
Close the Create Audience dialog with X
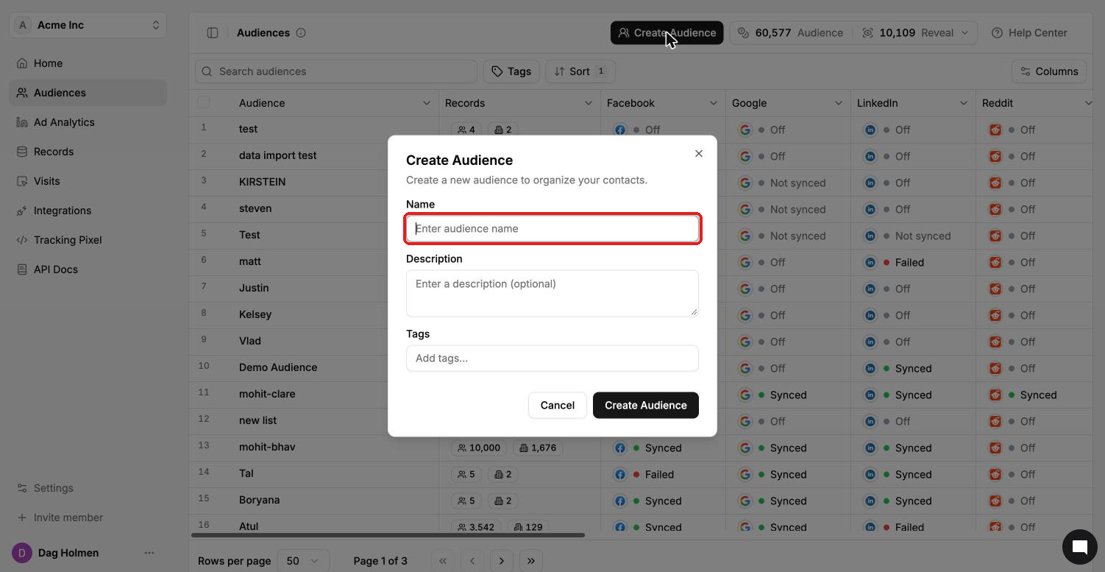pyautogui.click(x=699, y=154)
